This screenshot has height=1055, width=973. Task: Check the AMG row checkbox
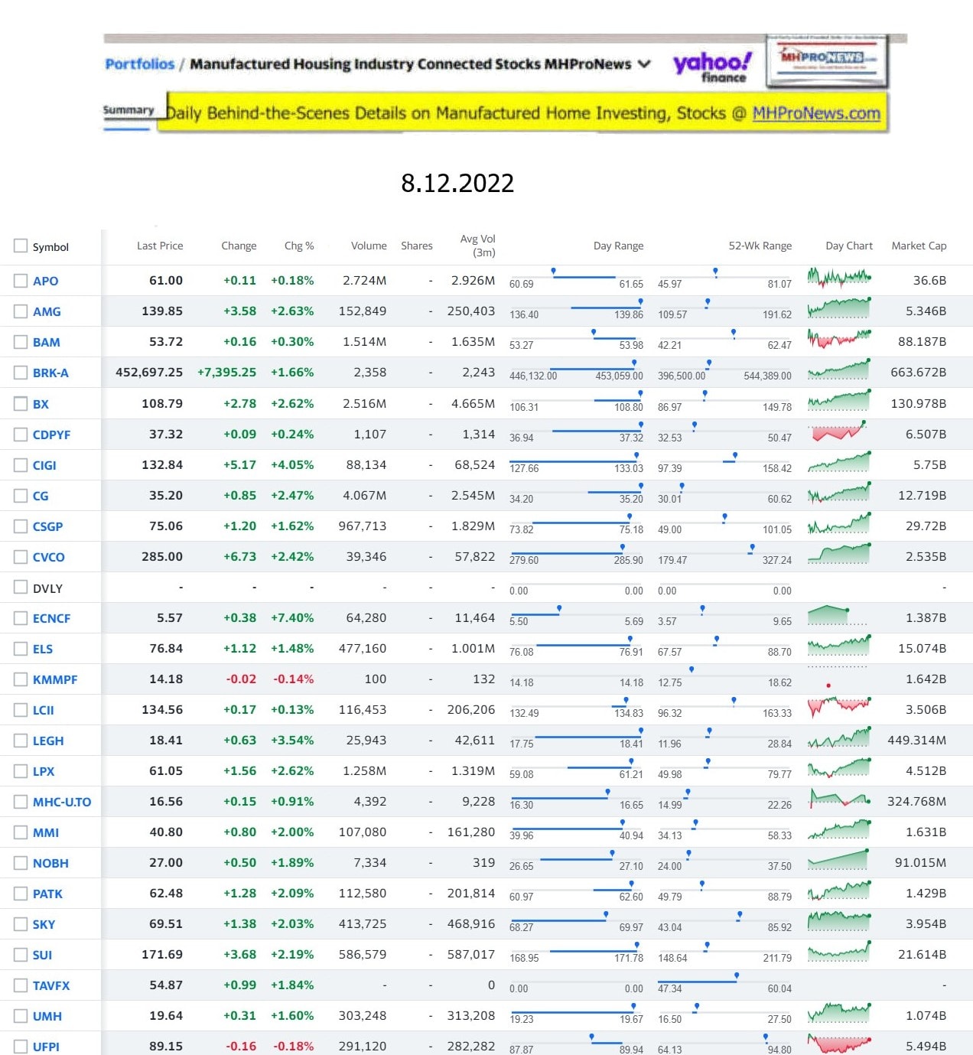pos(21,311)
